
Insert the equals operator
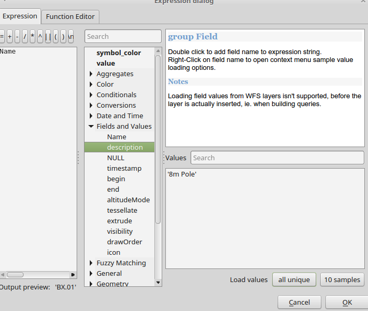(2, 36)
